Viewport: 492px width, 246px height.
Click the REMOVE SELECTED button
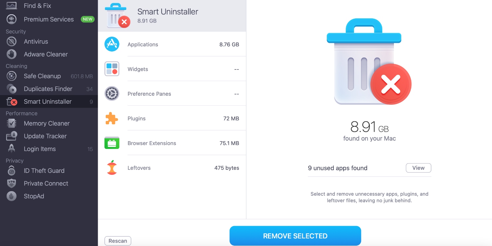295,236
